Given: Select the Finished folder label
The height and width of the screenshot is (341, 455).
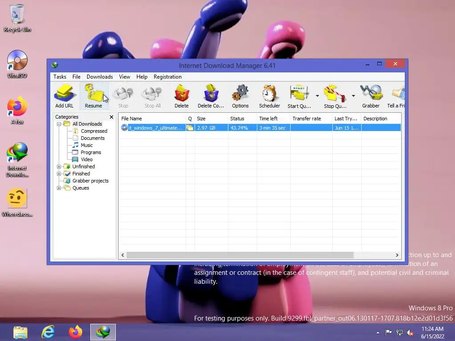Looking at the screenshot, I should click(x=81, y=174).
